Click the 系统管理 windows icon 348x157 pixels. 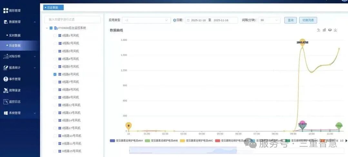point(6,113)
